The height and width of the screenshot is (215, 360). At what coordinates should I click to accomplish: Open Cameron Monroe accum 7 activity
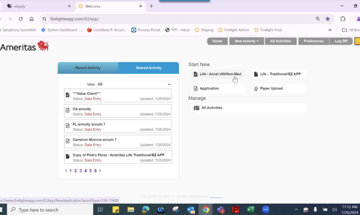pos(118,142)
